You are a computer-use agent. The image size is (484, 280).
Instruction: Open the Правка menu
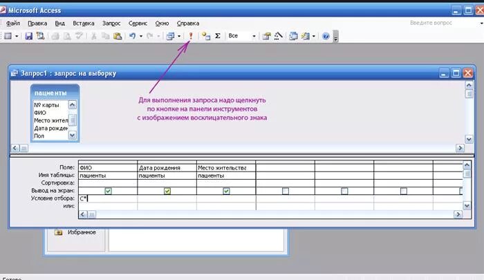[37, 23]
